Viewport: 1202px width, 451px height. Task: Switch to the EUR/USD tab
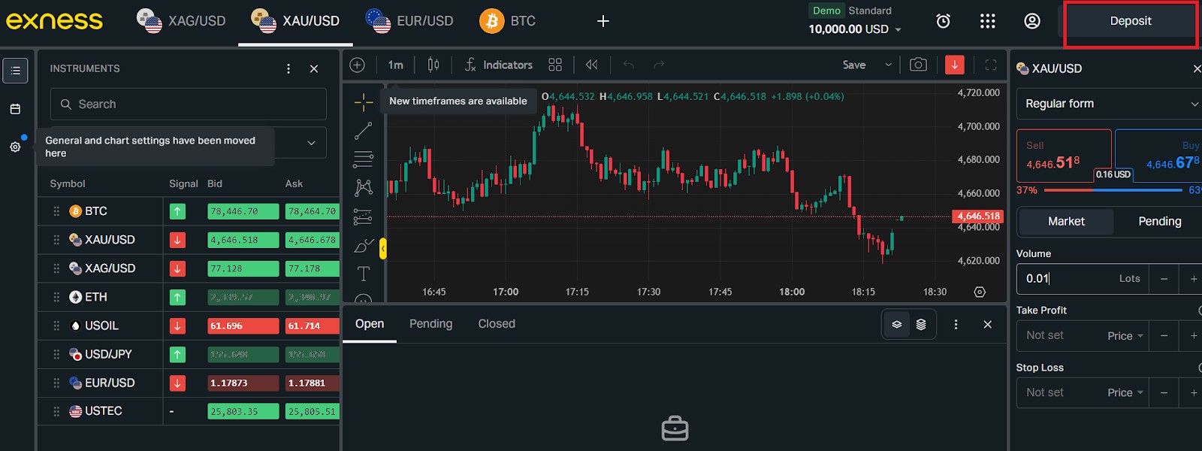(410, 21)
